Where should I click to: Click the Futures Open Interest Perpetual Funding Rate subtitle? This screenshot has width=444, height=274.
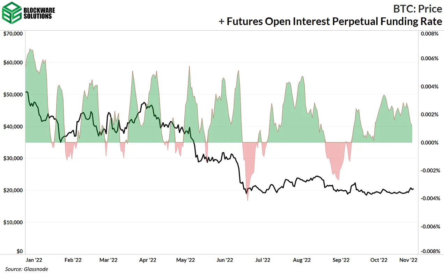click(330, 21)
